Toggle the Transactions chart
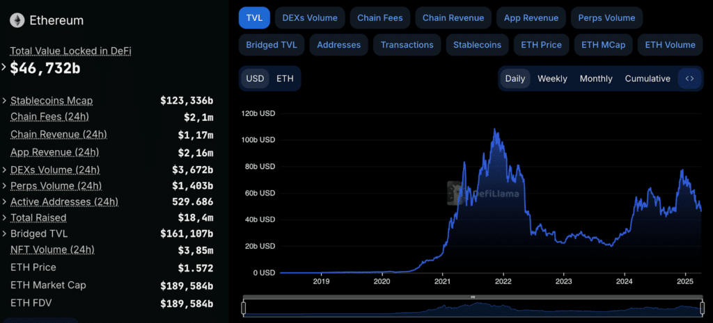 [407, 45]
